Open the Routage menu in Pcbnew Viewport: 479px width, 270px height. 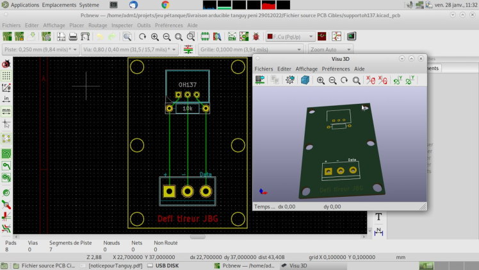[x=97, y=26]
